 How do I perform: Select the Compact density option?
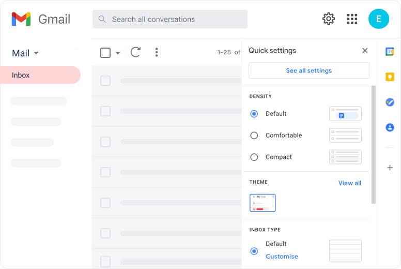(254, 157)
